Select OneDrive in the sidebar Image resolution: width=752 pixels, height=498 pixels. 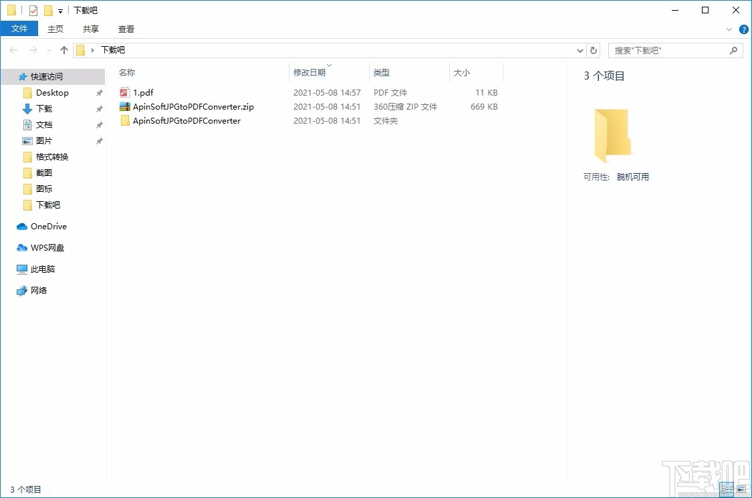click(47, 226)
